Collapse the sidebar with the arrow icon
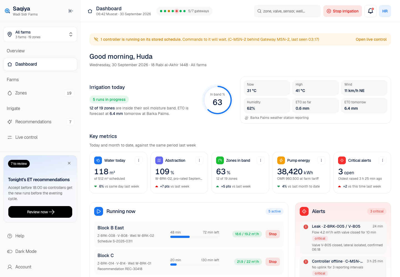This screenshot has height=277, width=400. [x=71, y=11]
